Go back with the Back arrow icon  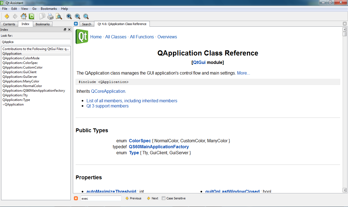7,16
